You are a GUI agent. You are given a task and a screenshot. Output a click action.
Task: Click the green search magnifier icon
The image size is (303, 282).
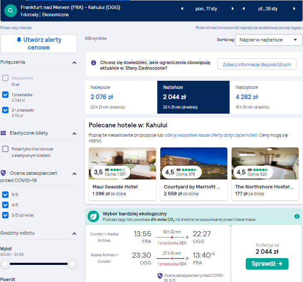coord(10,11)
